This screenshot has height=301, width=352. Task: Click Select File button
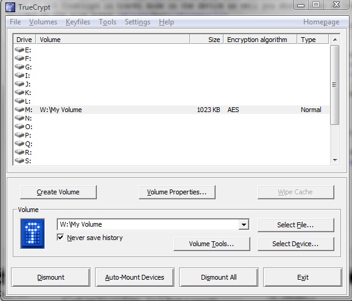[x=295, y=225]
